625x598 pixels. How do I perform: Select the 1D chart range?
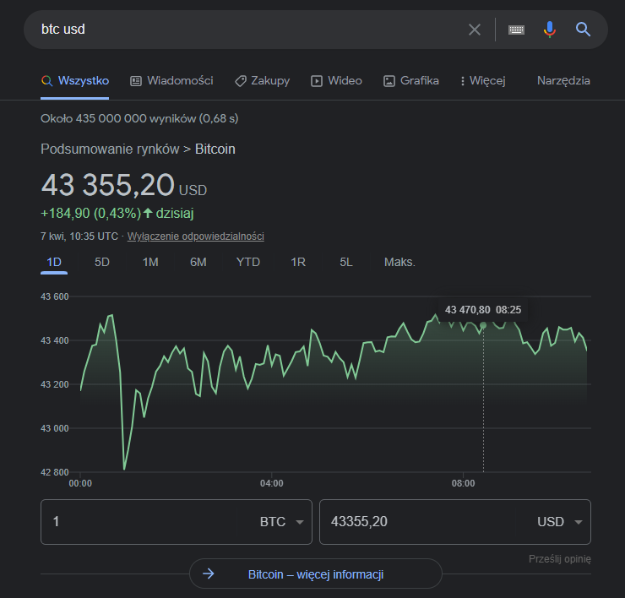coord(54,263)
